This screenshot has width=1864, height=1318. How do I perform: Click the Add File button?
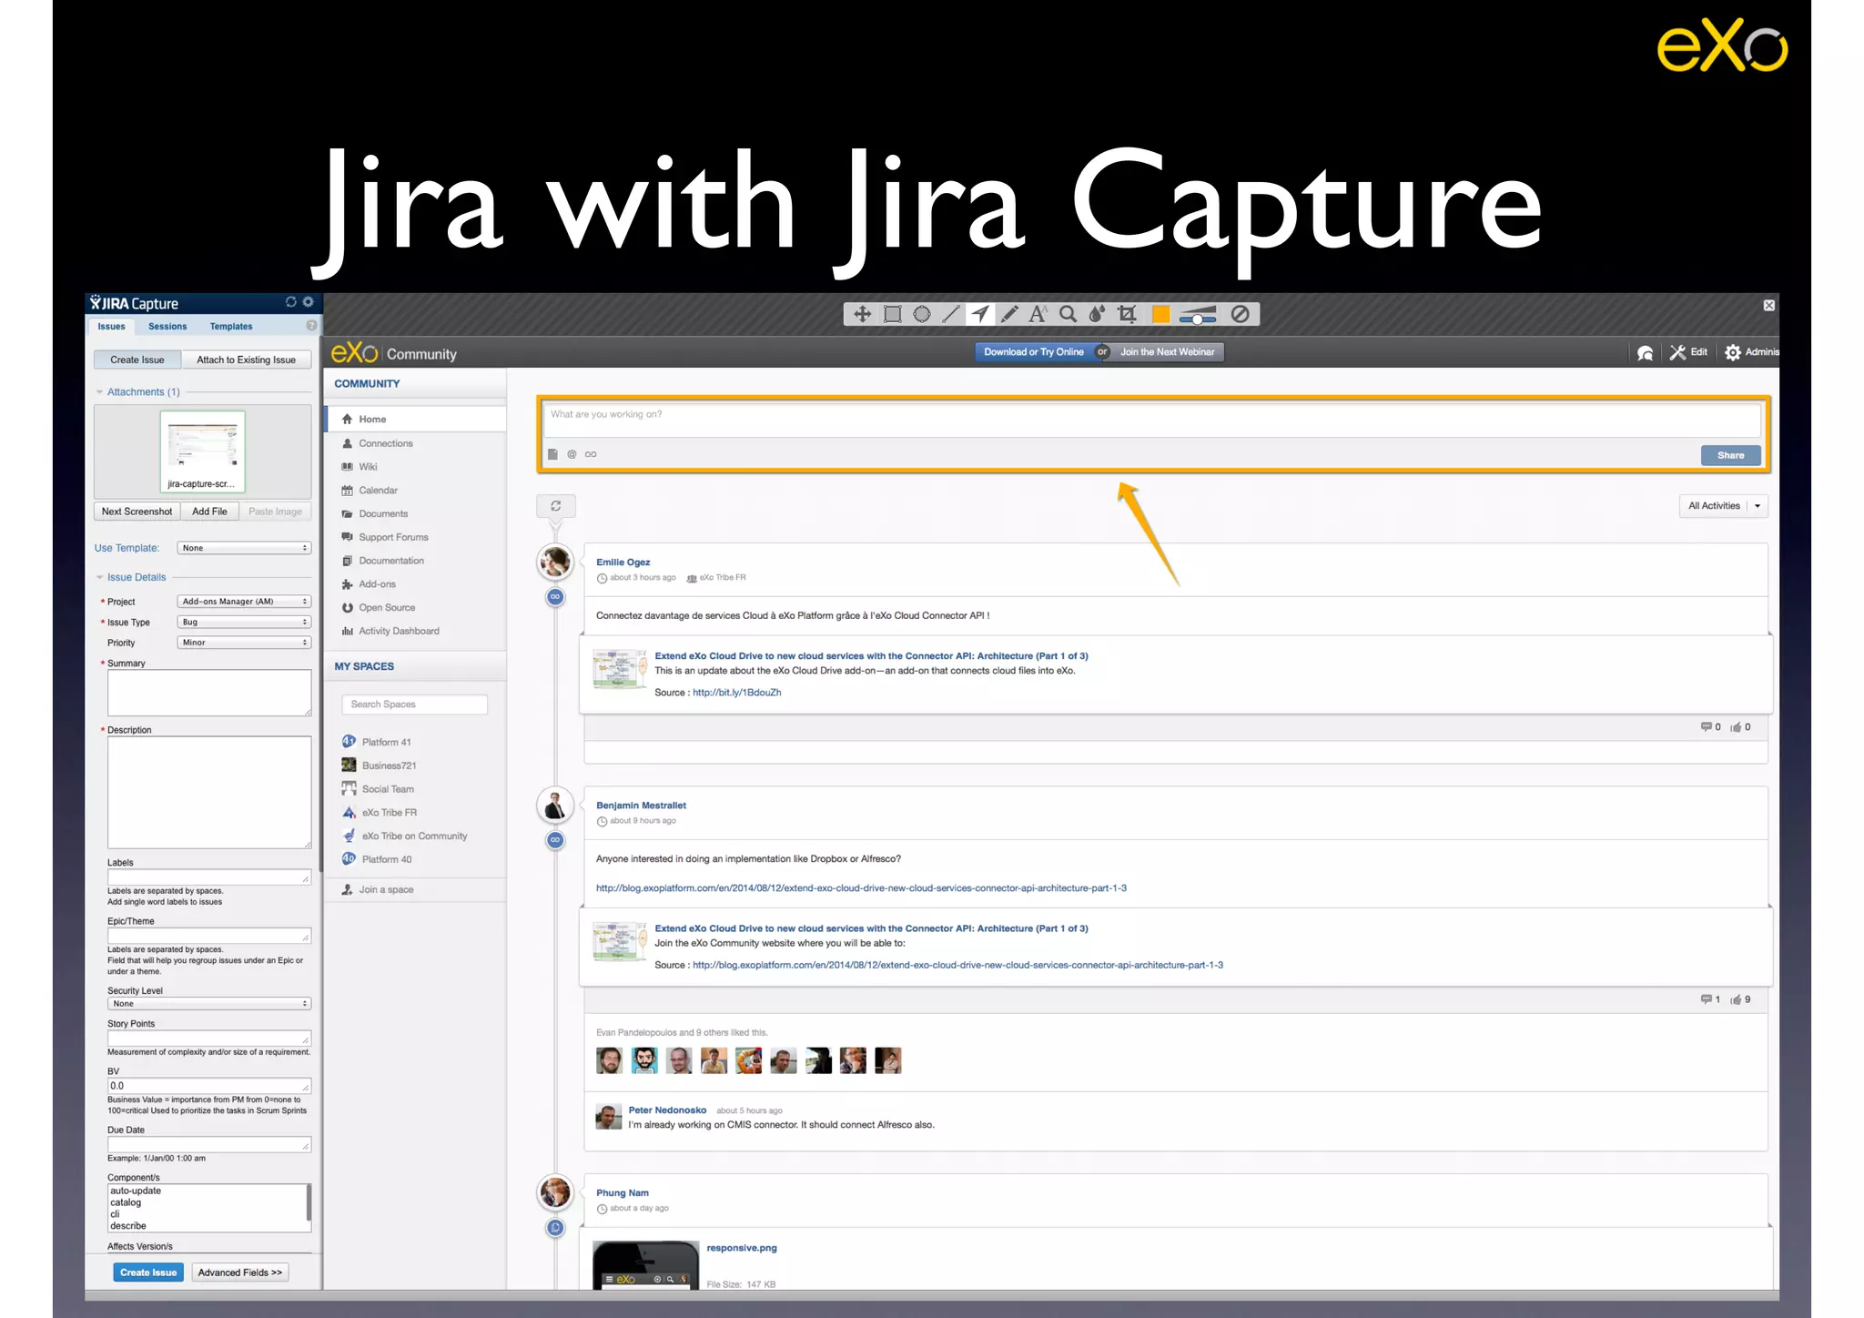pyautogui.click(x=209, y=512)
